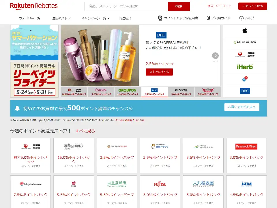This screenshot has height=208, width=277.
Task: Select the DHC logo in the sidebar
Action: (245, 90)
